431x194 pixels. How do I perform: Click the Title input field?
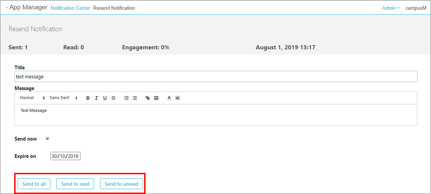click(x=215, y=76)
